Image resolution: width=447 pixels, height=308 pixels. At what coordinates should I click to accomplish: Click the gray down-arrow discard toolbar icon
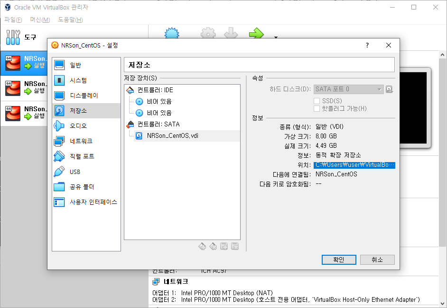[231, 33]
